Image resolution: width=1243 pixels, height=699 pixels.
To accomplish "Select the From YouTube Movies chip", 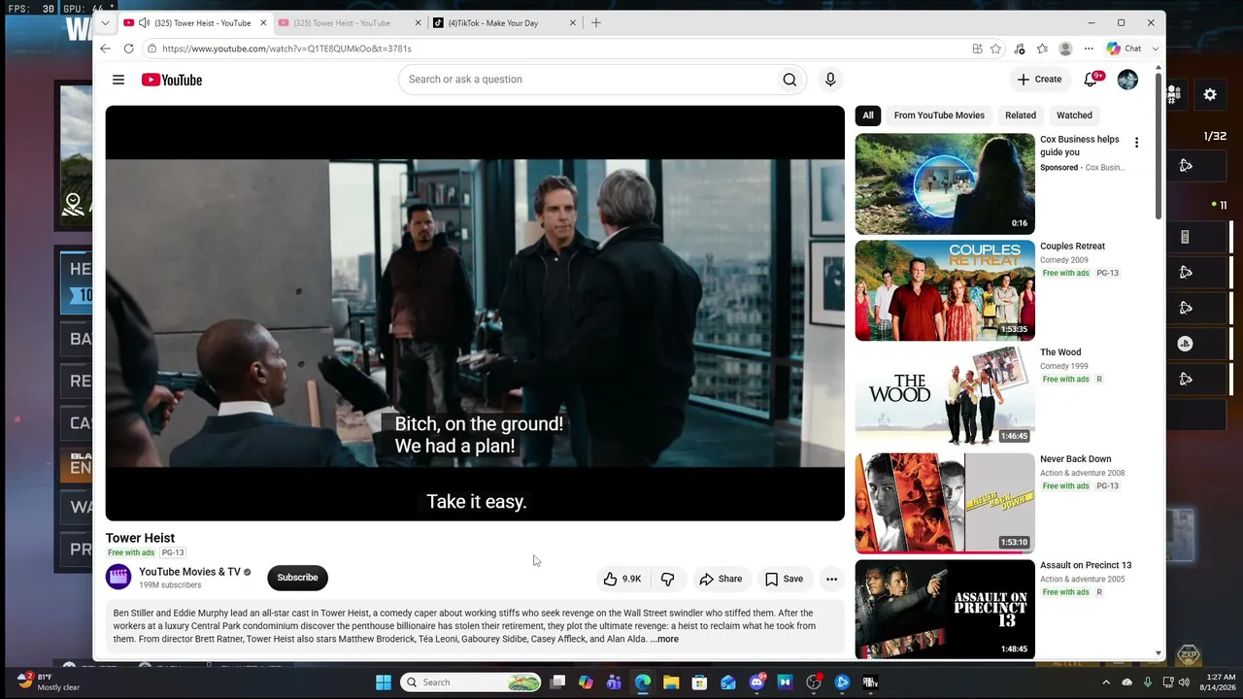I will click(x=939, y=116).
